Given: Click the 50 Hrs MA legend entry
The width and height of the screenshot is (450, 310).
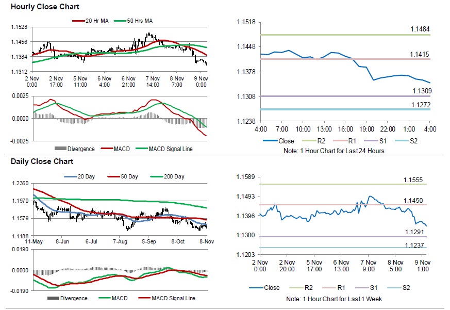Looking at the screenshot, I should (133, 21).
